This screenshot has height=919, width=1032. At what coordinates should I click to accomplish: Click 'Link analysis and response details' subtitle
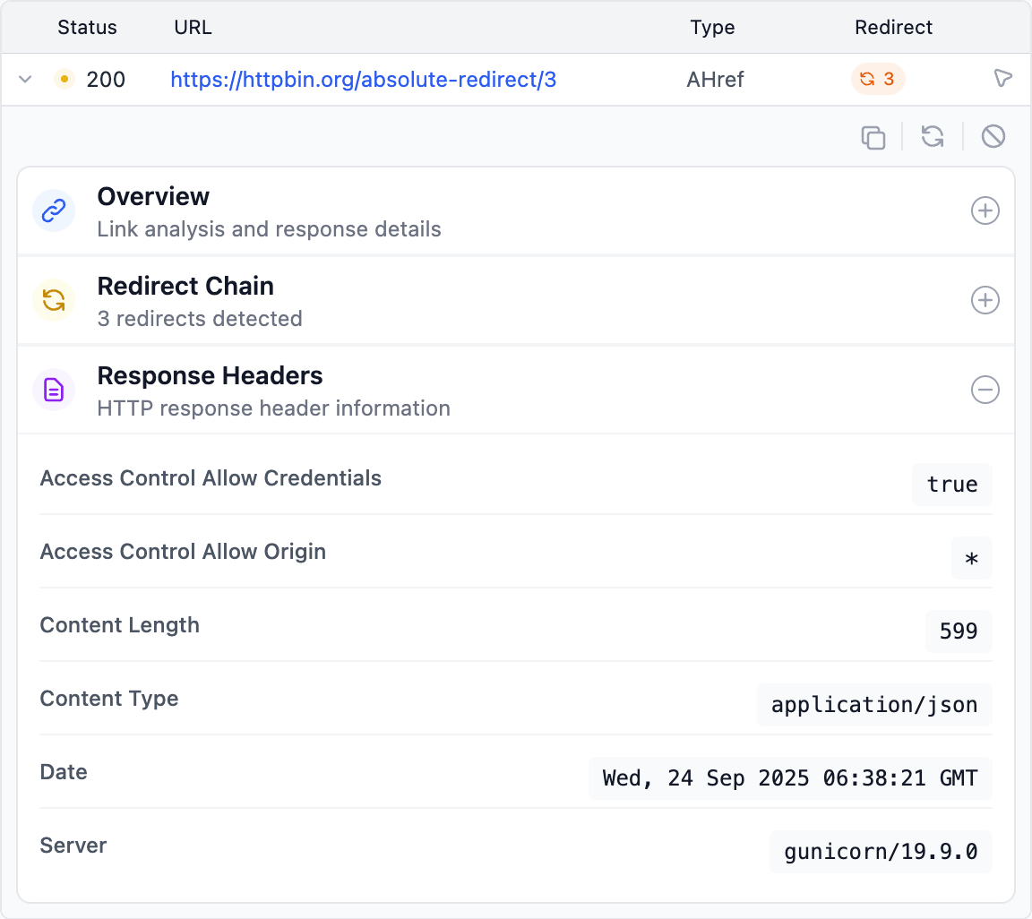tap(269, 229)
